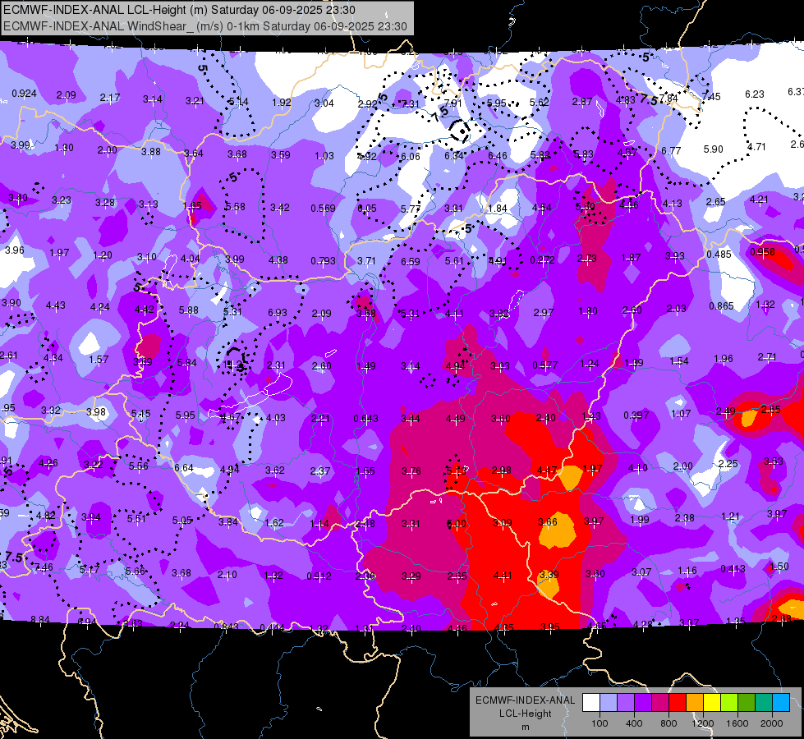Click the orange legend swatch
Image resolution: width=804 pixels, height=739 pixels.
tap(695, 703)
